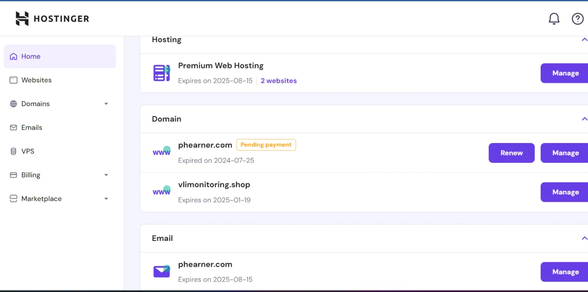Click the Billing card icon in sidebar
Screen dimensions: 588x292
click(x=13, y=175)
